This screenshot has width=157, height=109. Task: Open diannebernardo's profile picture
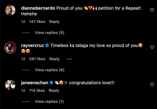[x=10, y=11]
